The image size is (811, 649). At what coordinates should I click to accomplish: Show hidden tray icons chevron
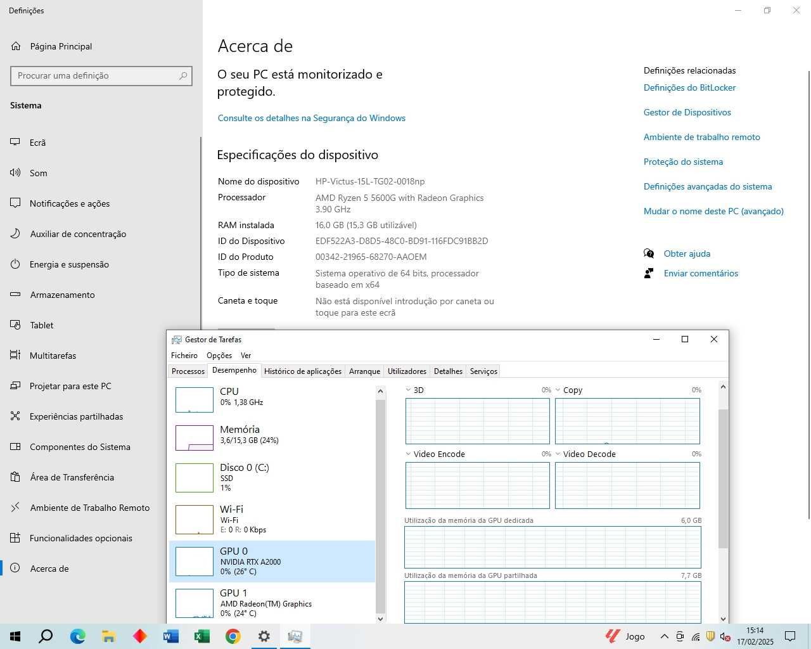coord(664,636)
